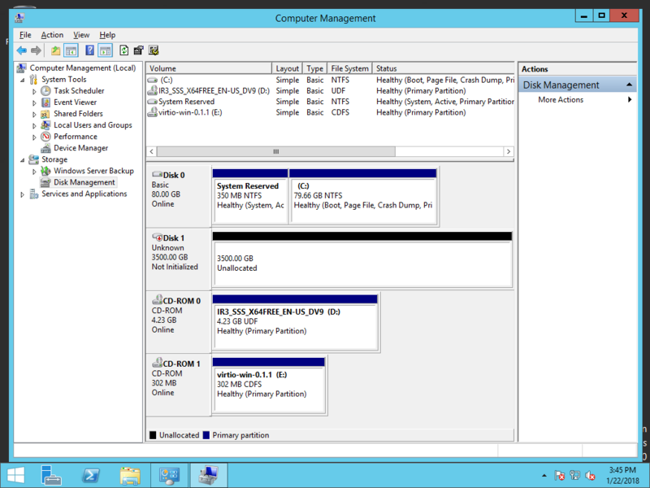Expand the More Actions submenu arrow

(630, 100)
